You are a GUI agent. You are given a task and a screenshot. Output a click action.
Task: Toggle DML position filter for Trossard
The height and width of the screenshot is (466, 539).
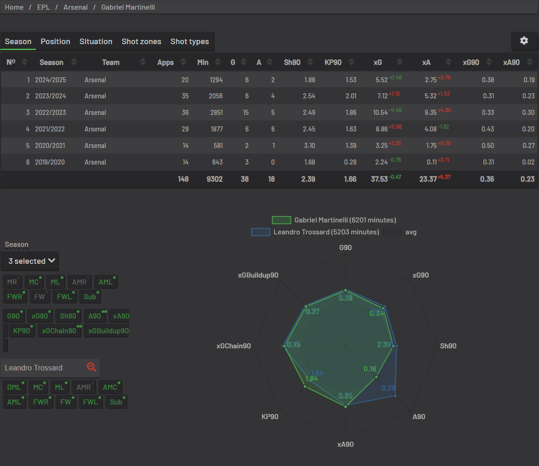[x=14, y=387]
